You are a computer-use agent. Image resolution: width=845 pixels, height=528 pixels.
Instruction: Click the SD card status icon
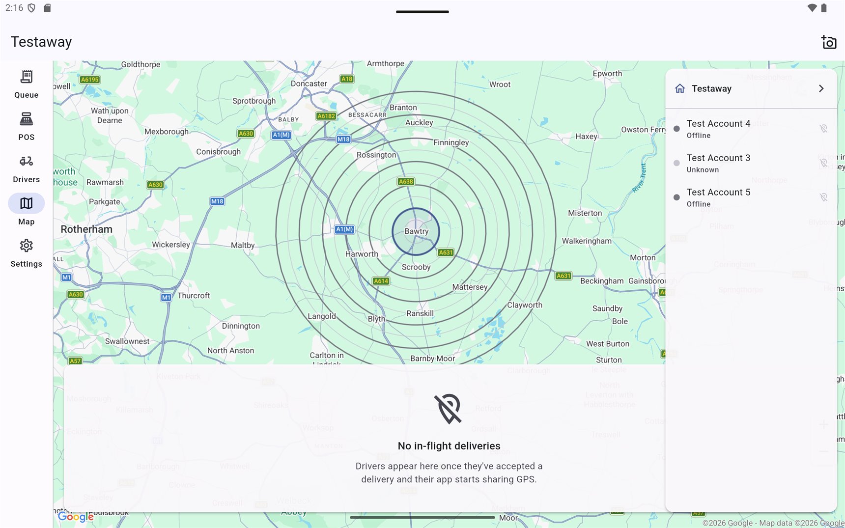47,8
